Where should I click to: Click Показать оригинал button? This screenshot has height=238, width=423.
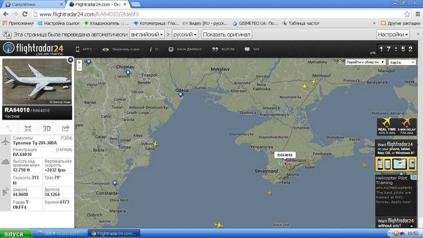[227, 34]
